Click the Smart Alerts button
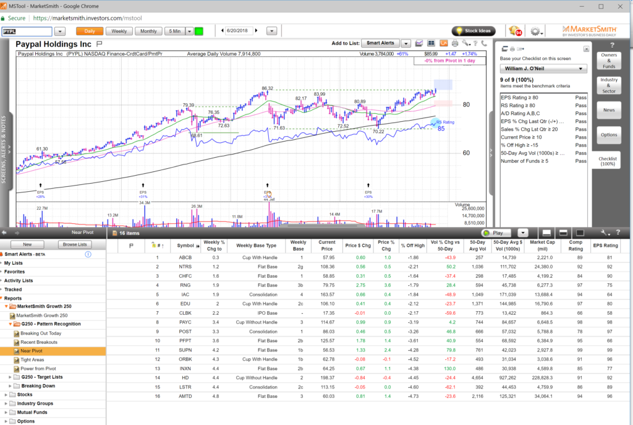 click(x=380, y=43)
